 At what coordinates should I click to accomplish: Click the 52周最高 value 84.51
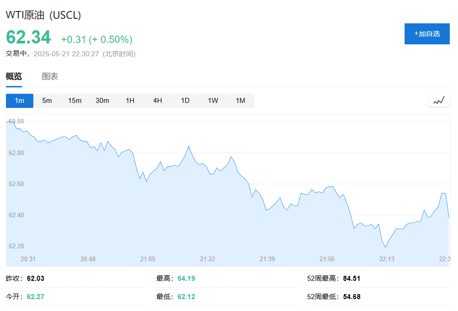352,279
